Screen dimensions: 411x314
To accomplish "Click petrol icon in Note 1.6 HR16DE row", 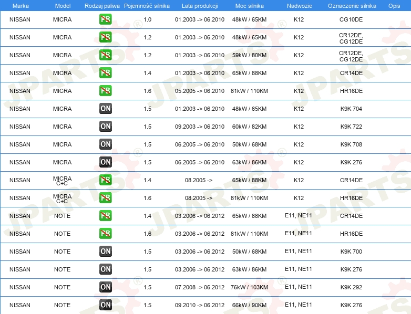I will pyautogui.click(x=105, y=233).
